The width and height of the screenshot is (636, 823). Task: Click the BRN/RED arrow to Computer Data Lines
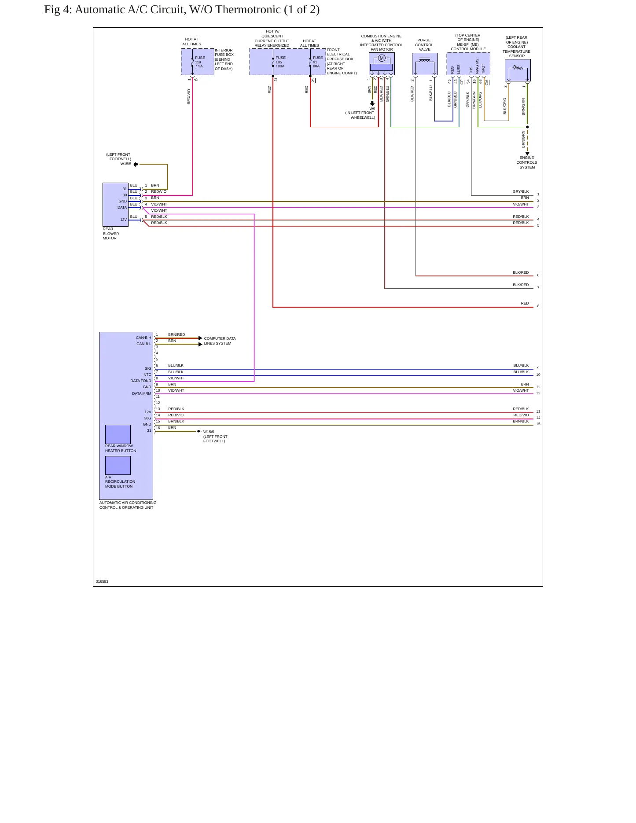coord(200,338)
